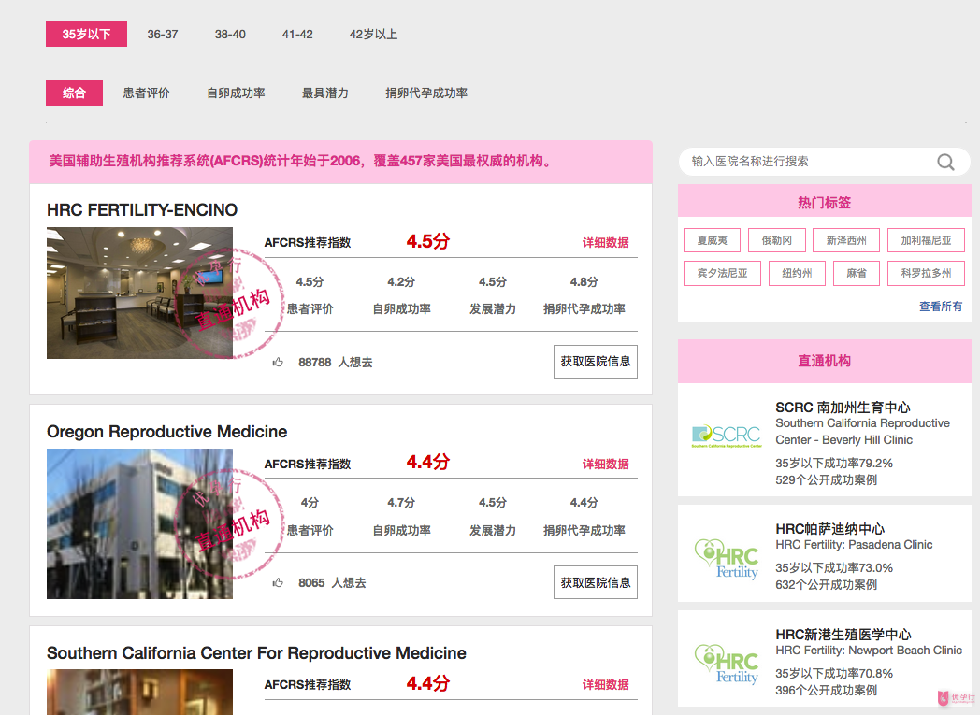Screen dimensions: 980x715
Task: Open 详细数据 for HRC FERTILITY-ENCINO
Action: (x=606, y=242)
